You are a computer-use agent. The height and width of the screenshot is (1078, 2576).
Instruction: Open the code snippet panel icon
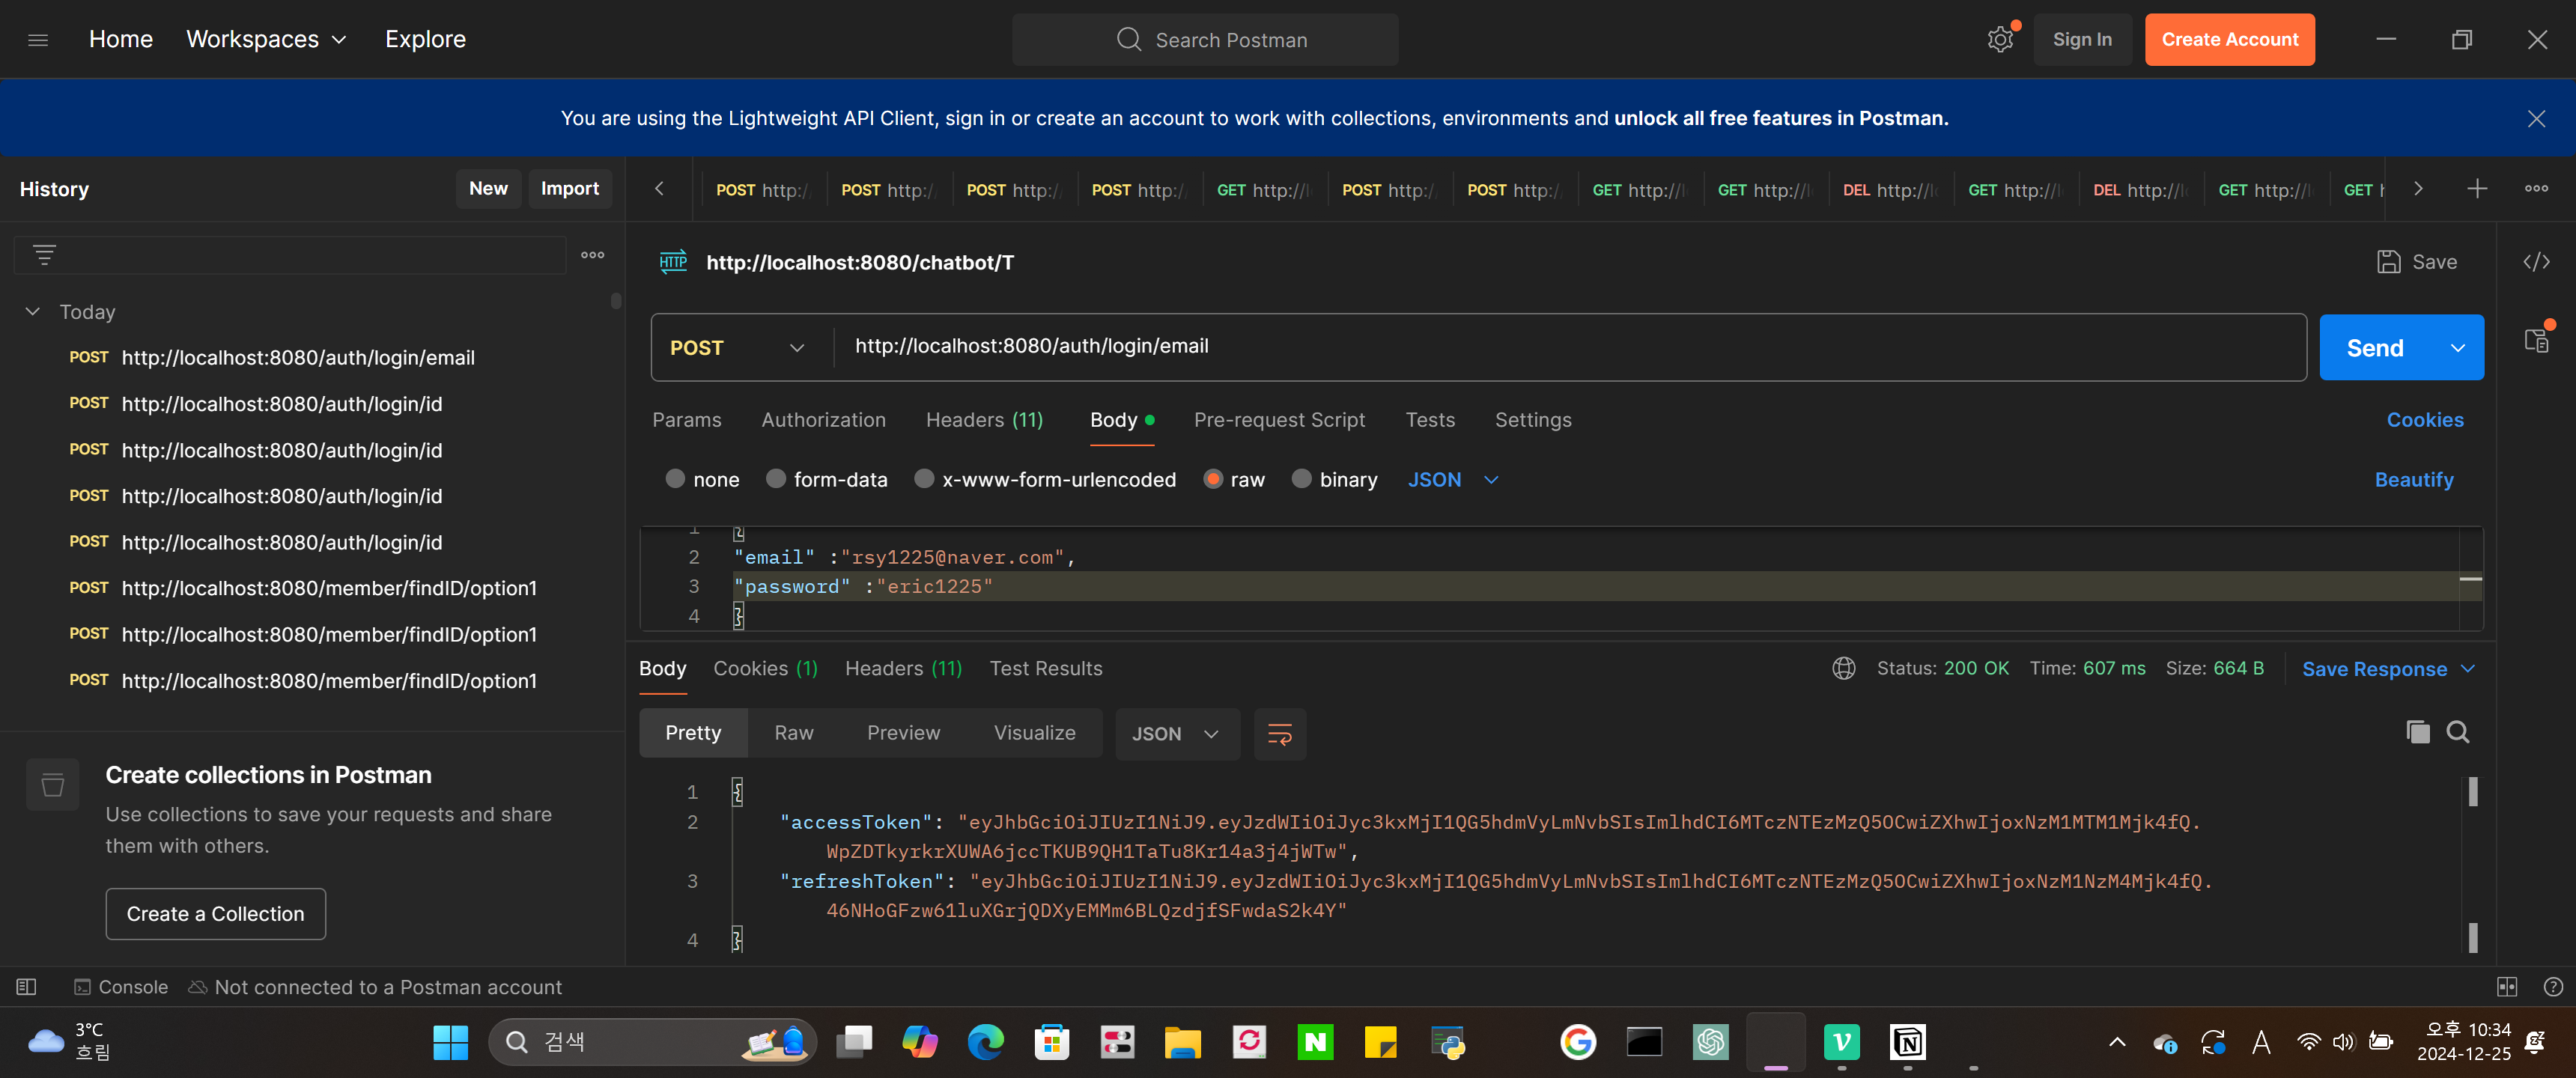pyautogui.click(x=2536, y=262)
